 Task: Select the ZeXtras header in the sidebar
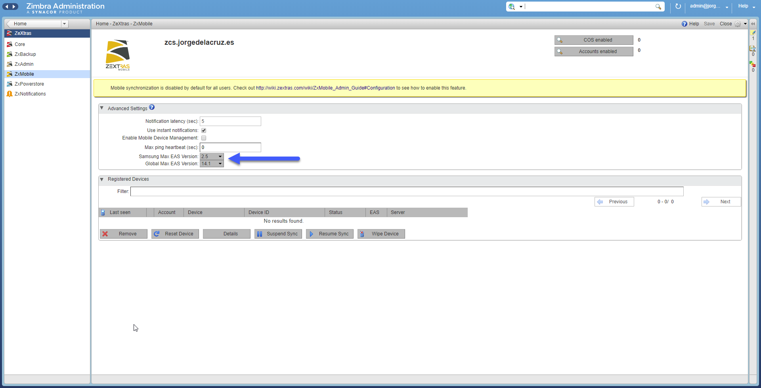47,33
